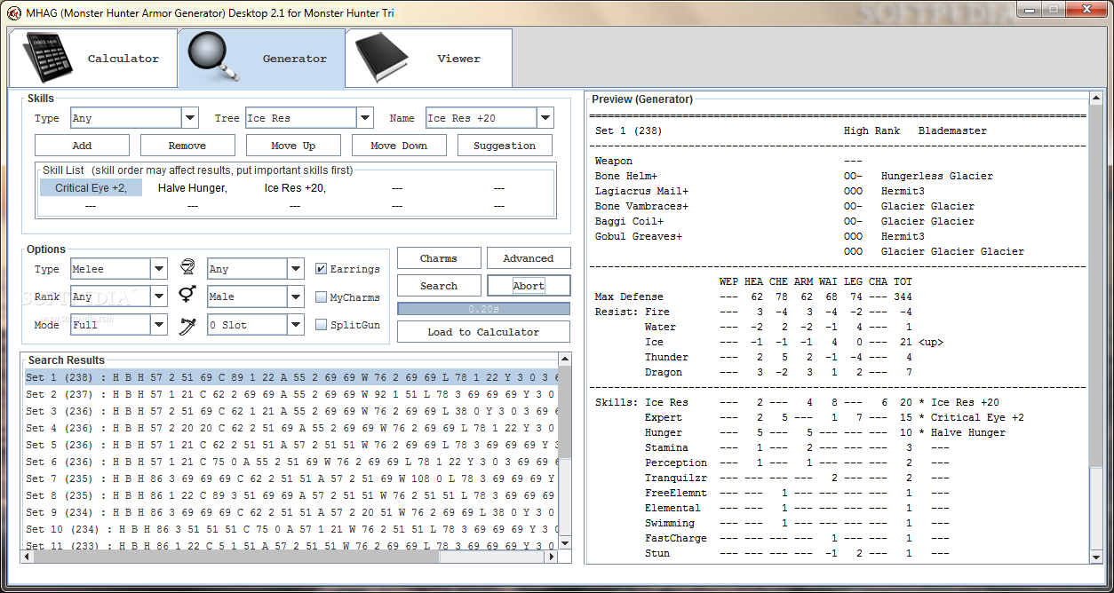
Task: Click the helmet icon in Options
Action: (187, 268)
